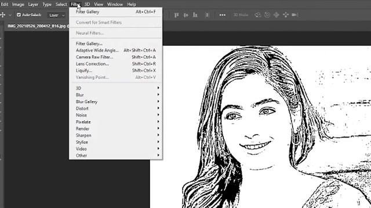Screen dimensions: 371x208
Task: Expand the Noise submenu
Action: point(116,115)
